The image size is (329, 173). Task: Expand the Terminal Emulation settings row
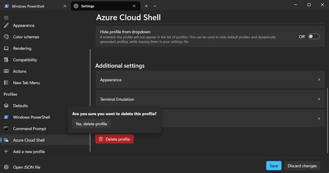(210, 99)
